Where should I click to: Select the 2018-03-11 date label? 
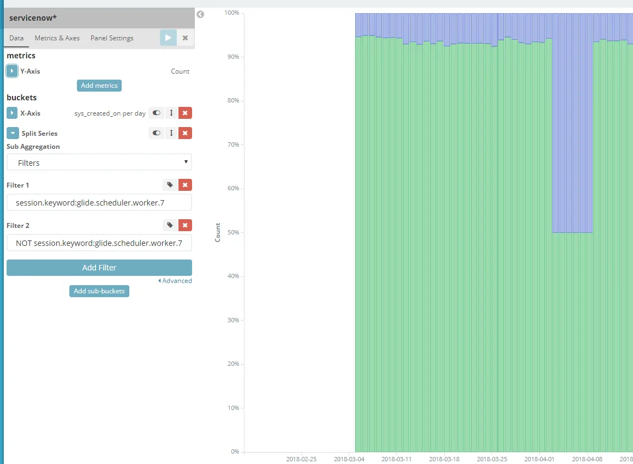pos(396,459)
